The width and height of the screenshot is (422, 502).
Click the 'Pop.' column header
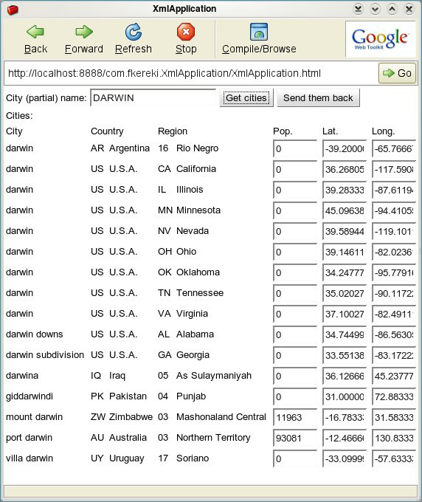pyautogui.click(x=283, y=131)
